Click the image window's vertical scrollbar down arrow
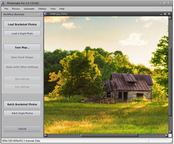Screen dimensions: 174x144 click(170, 132)
